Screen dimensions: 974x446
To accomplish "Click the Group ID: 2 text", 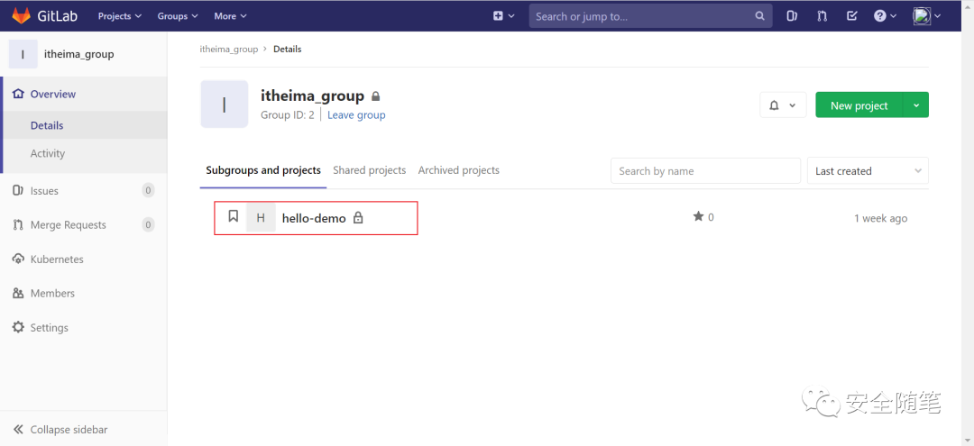I will pyautogui.click(x=288, y=114).
